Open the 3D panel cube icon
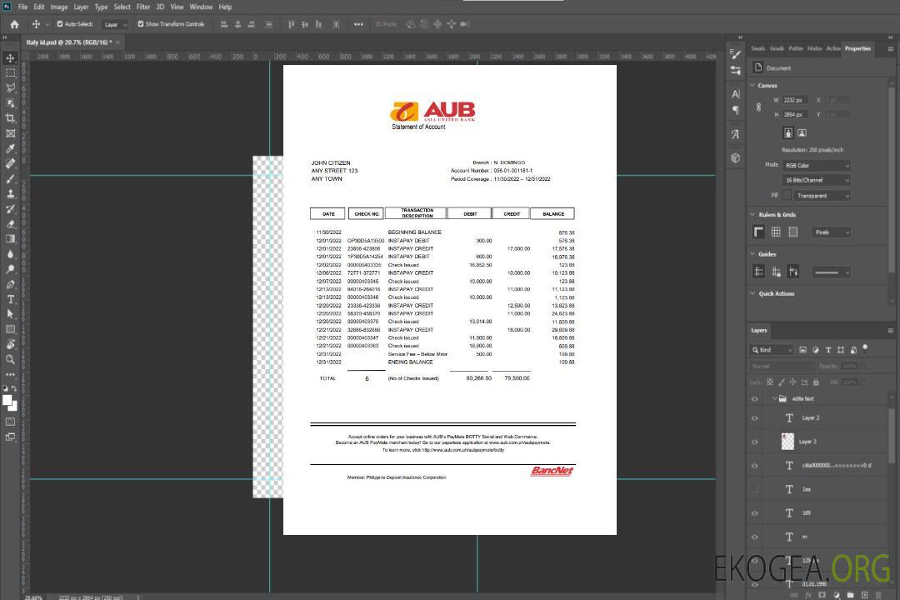This screenshot has width=900, height=600. pyautogui.click(x=736, y=157)
